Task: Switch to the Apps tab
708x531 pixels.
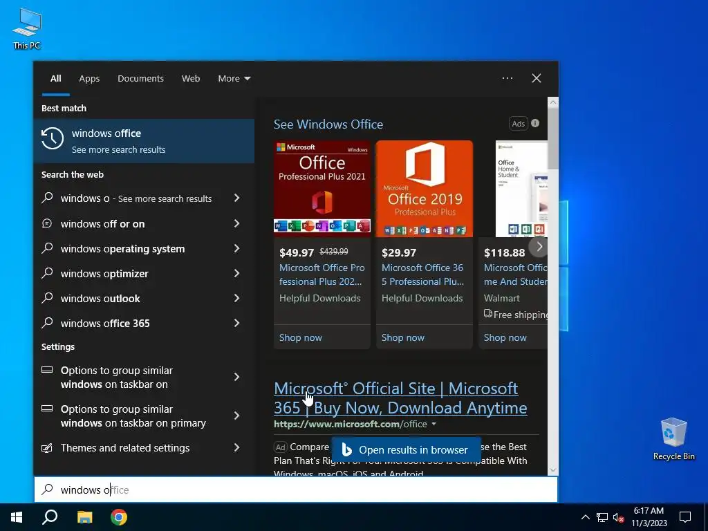Action: 89,79
